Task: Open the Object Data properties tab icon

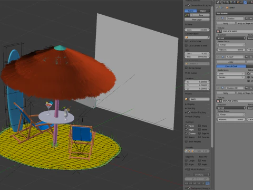Action: (248, 2)
